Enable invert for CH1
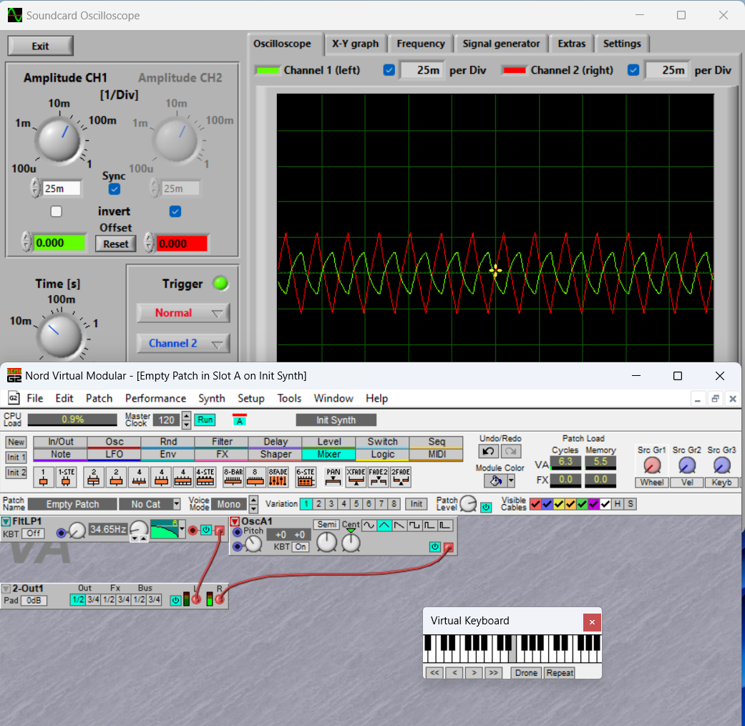Image resolution: width=745 pixels, height=726 pixels. click(x=56, y=211)
